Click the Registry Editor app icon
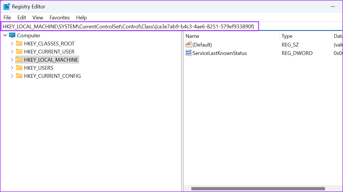The height and width of the screenshot is (192, 343). pos(7,7)
